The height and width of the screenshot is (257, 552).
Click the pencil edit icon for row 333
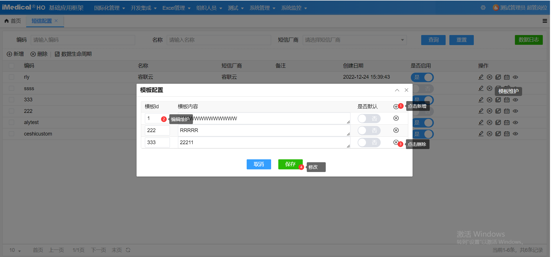pyautogui.click(x=481, y=100)
